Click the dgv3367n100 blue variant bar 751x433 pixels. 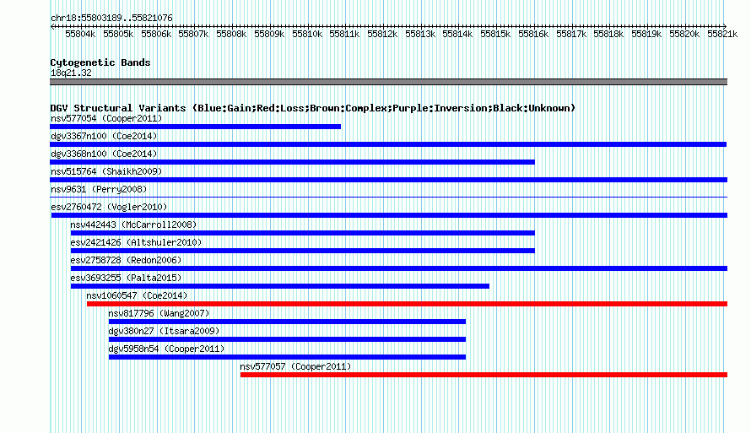click(388, 144)
